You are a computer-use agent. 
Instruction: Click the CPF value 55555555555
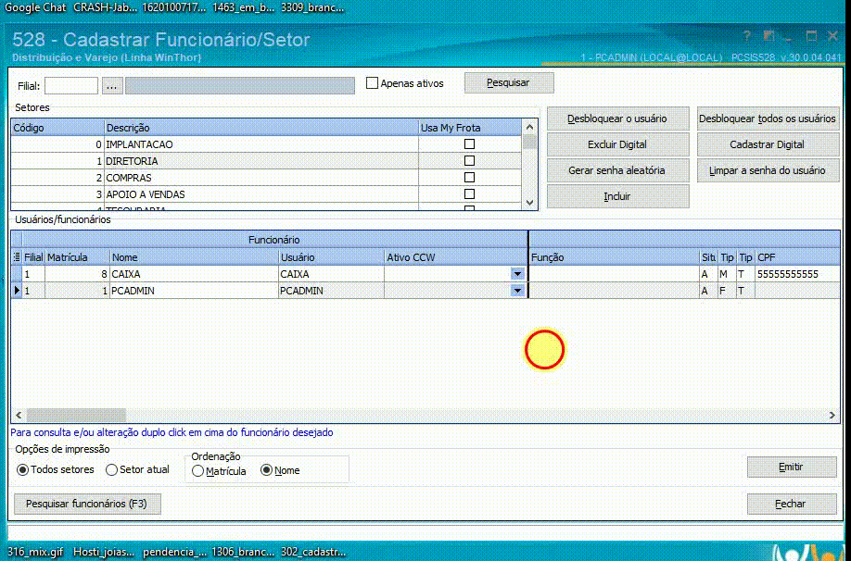(788, 274)
